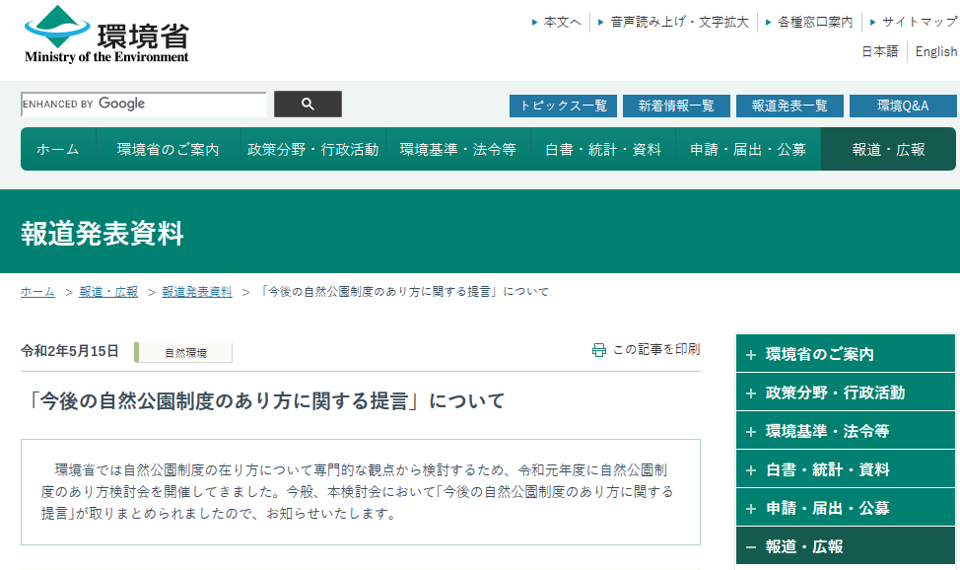Switch the site language to English
The height and width of the screenshot is (570, 960).
934,51
